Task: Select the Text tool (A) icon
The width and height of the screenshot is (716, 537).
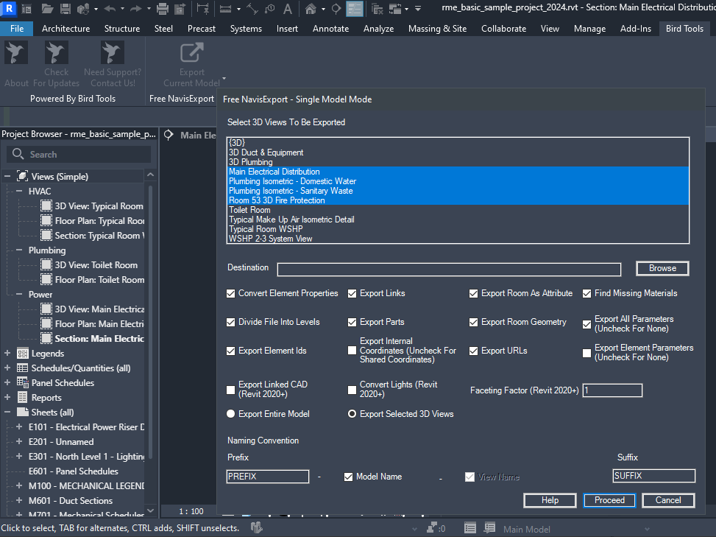Action: pyautogui.click(x=287, y=9)
